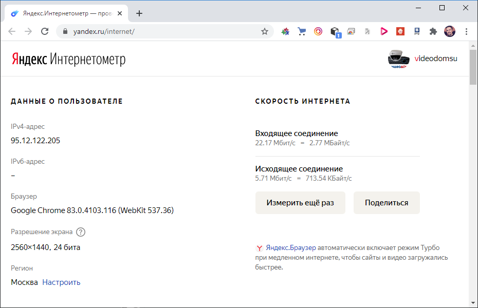Click the vertical scrollbar thumb
The width and height of the screenshot is (478, 308).
473,67
